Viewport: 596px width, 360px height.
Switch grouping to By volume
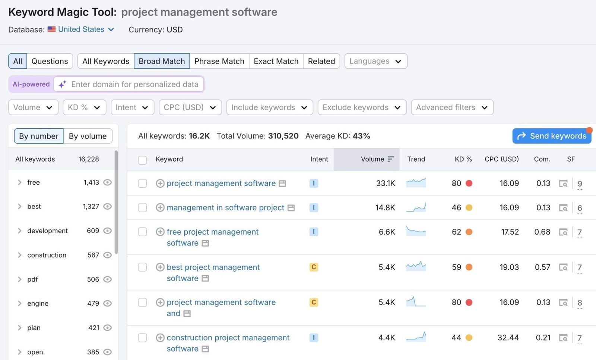coord(88,136)
